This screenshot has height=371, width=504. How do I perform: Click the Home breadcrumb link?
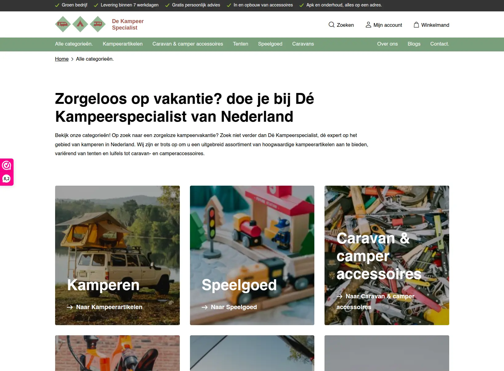click(62, 59)
